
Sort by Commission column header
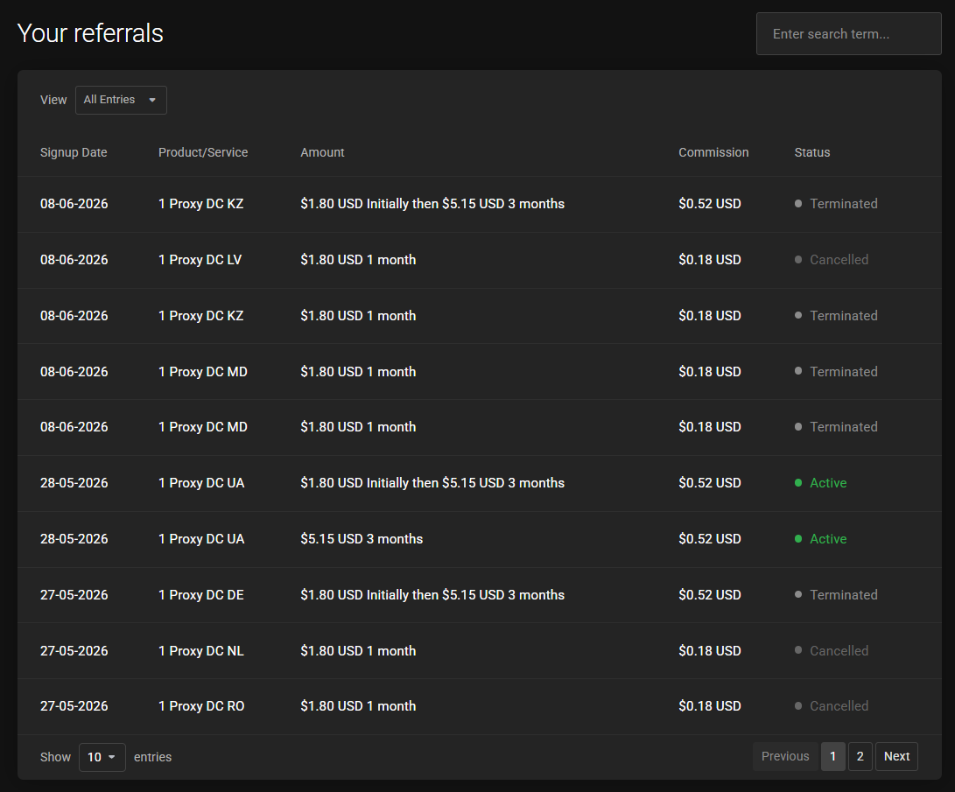point(713,152)
